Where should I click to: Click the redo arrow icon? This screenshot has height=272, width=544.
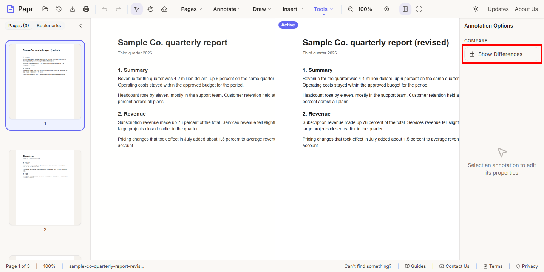tap(118, 9)
